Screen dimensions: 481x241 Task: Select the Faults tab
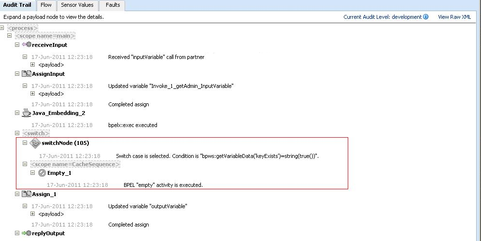point(113,5)
